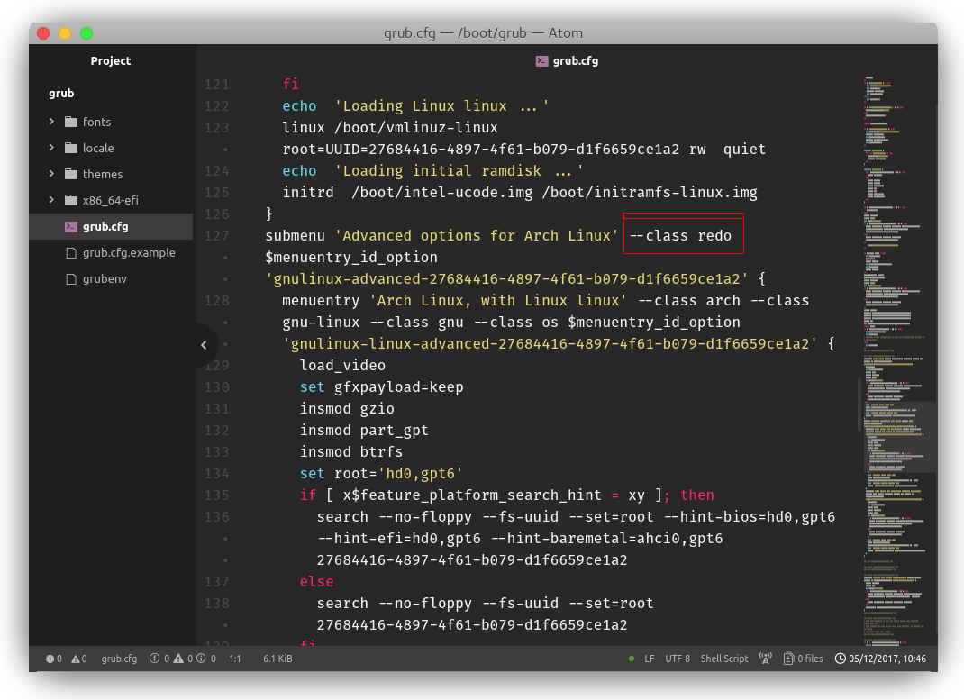Click 'linux /boot/vmlinuz-linux' text

pos(390,128)
